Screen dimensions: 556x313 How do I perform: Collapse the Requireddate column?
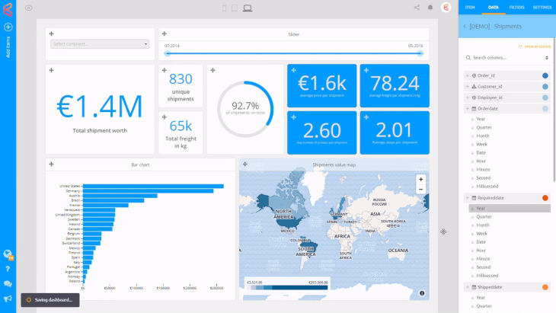pos(468,198)
